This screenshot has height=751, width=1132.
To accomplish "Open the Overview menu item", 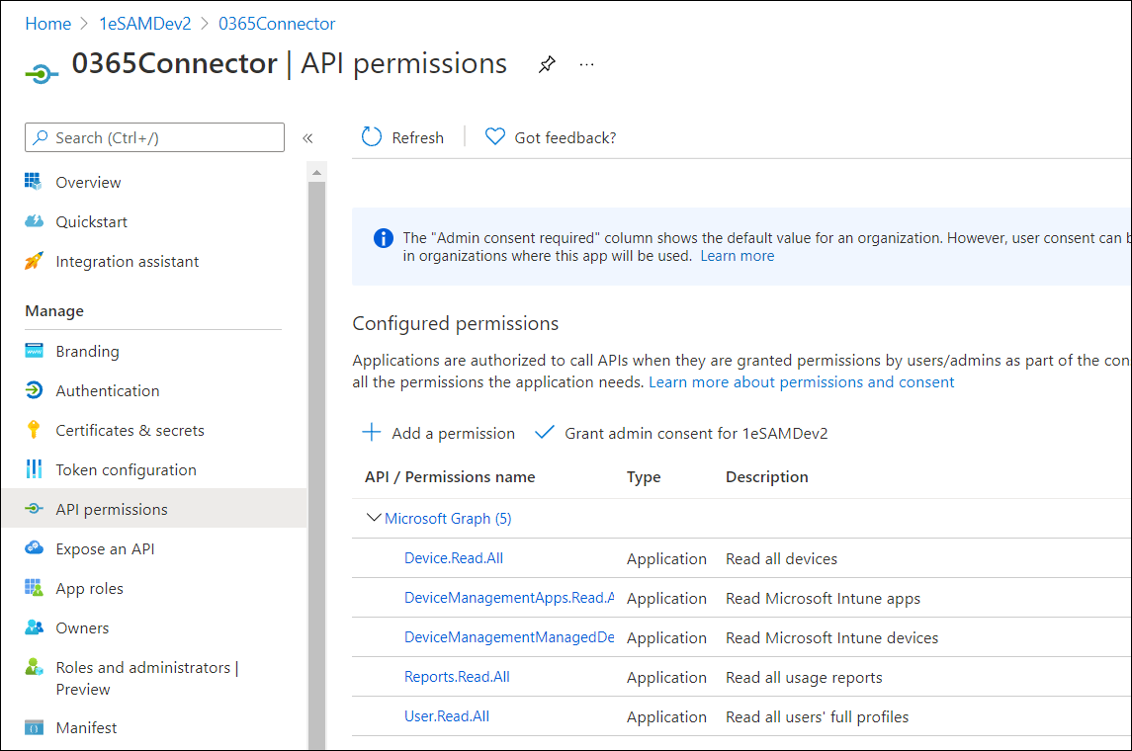I will pos(88,182).
